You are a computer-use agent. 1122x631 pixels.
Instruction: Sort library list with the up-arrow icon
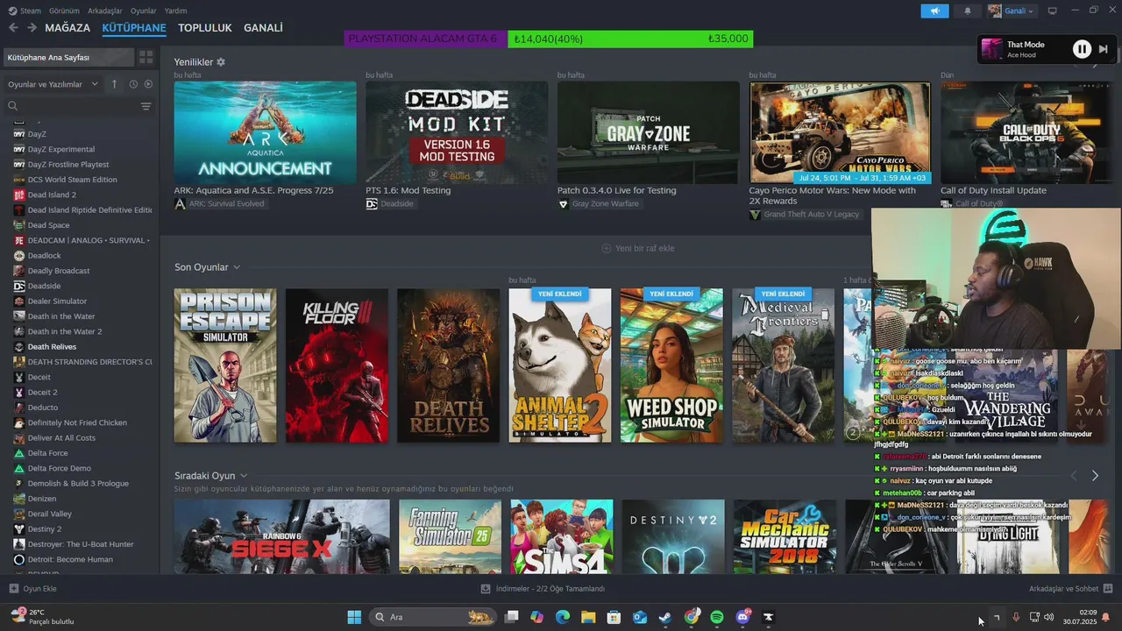click(x=114, y=84)
